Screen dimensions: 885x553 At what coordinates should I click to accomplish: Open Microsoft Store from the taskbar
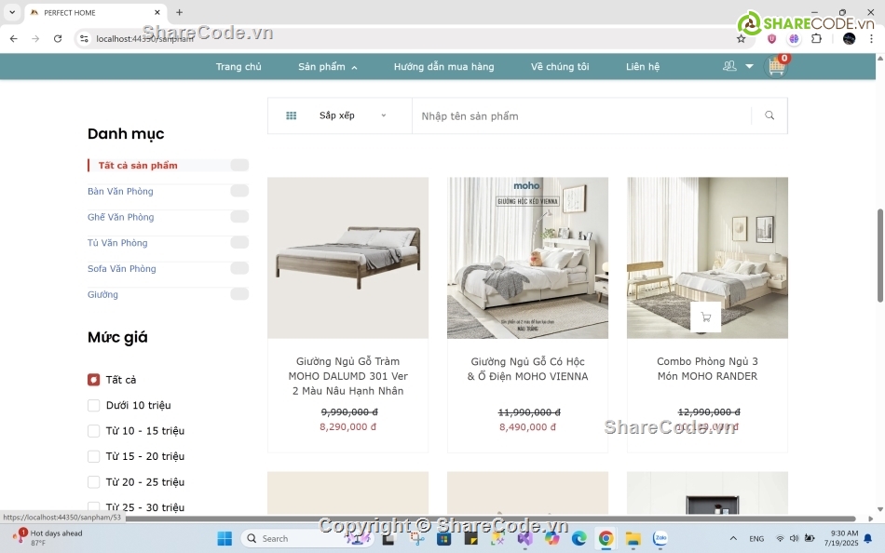coord(444,538)
